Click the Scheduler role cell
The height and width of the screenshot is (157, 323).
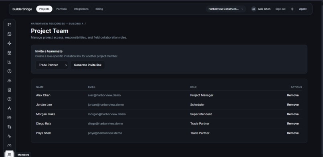[197, 105]
